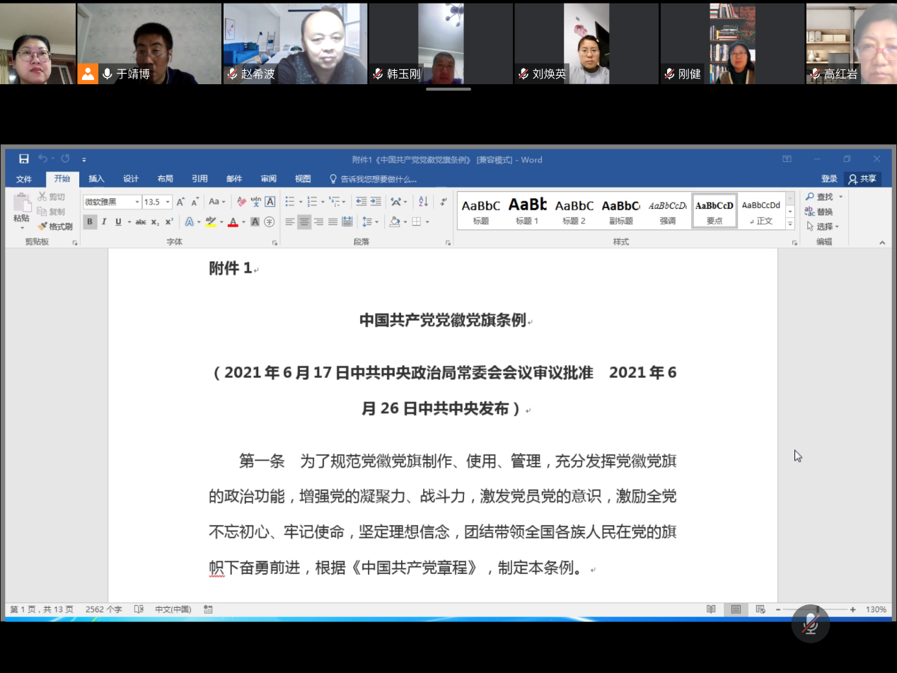Click the Increase Indent icon

click(x=376, y=202)
